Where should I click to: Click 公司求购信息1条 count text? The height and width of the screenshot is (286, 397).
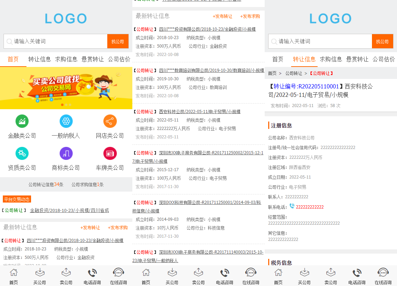click(x=88, y=185)
